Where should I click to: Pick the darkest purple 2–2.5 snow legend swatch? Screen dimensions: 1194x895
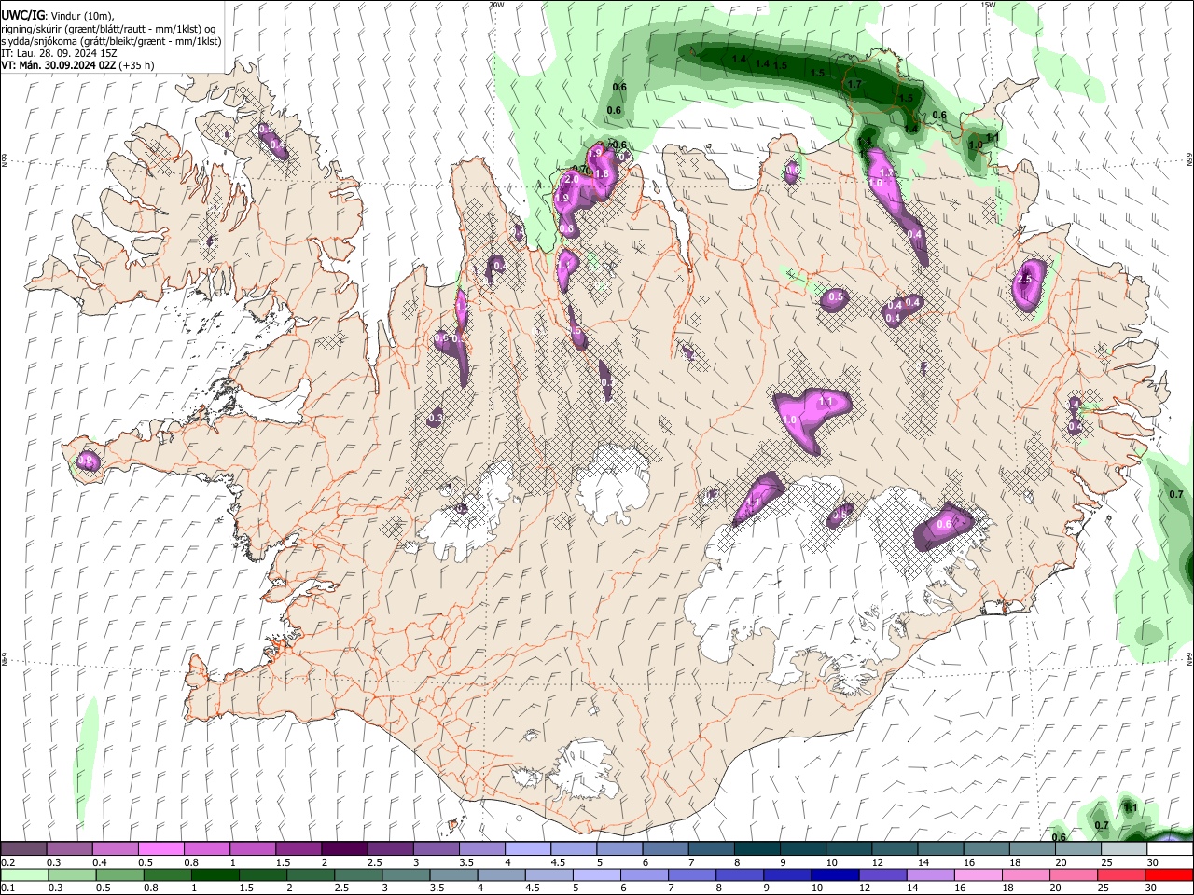[x=344, y=849]
